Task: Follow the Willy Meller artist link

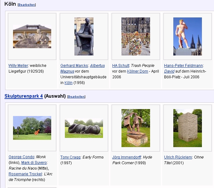Action: click(18, 66)
